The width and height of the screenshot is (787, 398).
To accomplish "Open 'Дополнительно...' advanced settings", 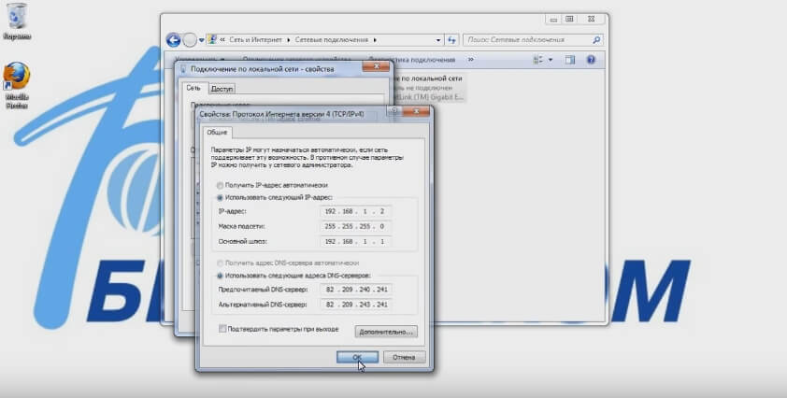I will 386,333.
